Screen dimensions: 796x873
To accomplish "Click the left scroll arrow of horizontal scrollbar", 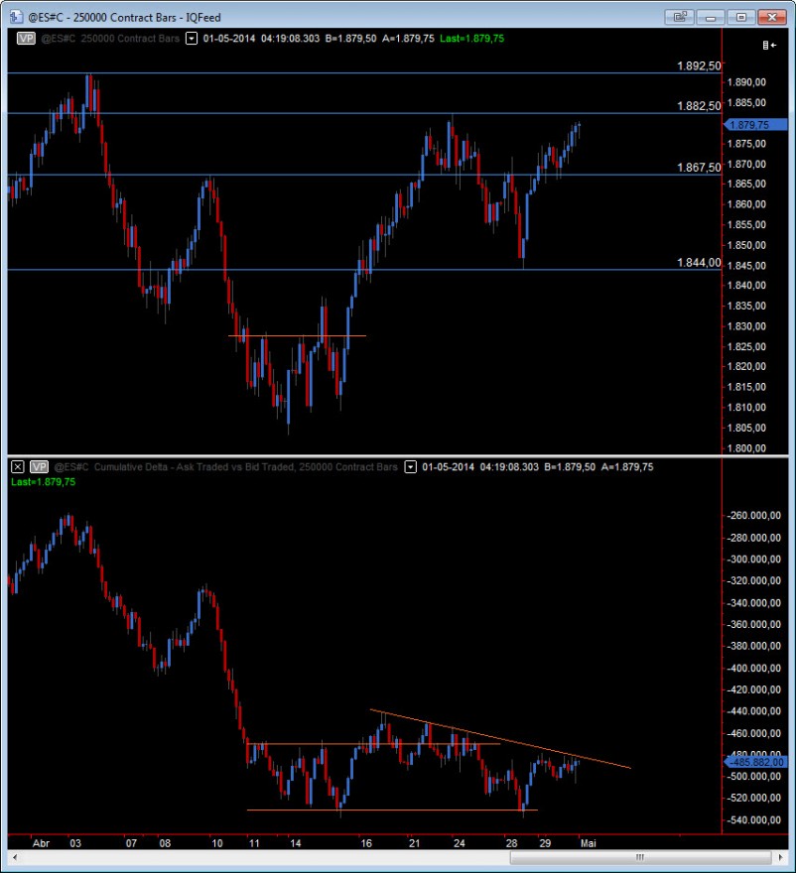I will coord(15,857).
